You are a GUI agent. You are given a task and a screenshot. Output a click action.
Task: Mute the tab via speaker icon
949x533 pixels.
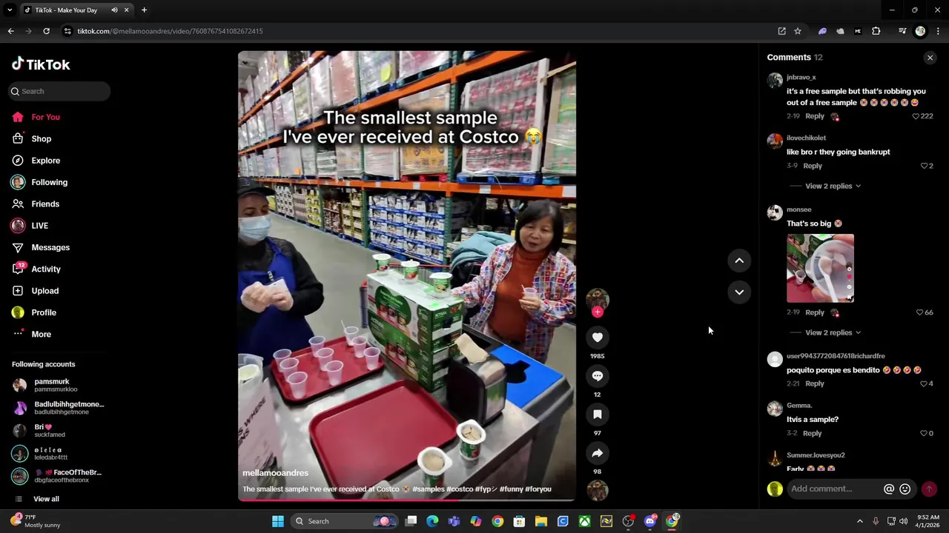point(114,10)
